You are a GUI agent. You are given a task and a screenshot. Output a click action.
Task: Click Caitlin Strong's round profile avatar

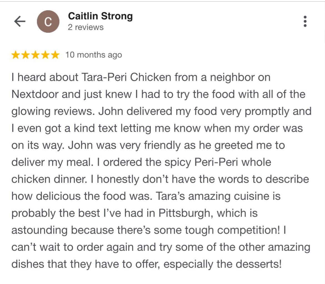(x=48, y=21)
